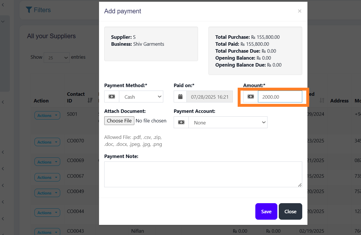Click the Payment Note resize handle
Viewport: 361px width, 235px height.
(300, 185)
